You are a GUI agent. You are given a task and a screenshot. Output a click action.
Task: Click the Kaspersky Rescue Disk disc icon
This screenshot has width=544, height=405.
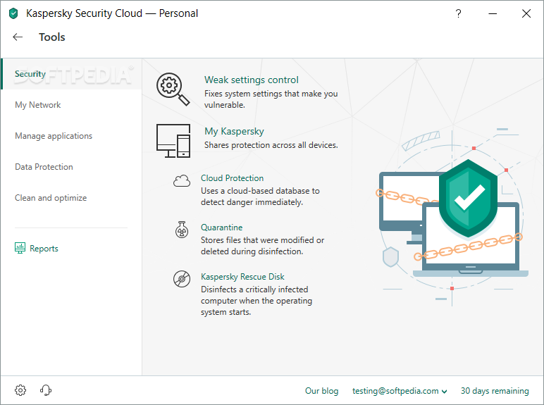(182, 279)
